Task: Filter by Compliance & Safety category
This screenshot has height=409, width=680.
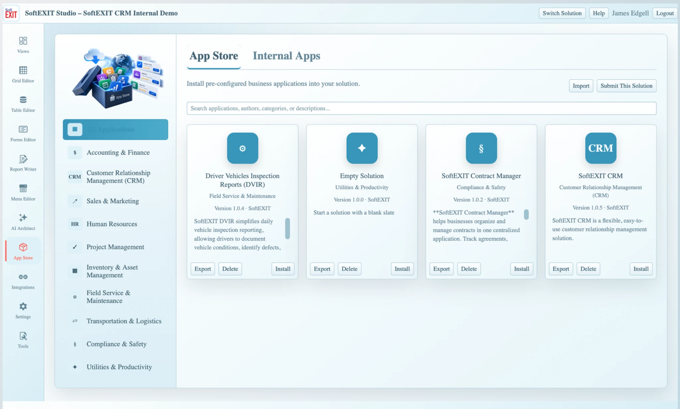Action: 116,344
